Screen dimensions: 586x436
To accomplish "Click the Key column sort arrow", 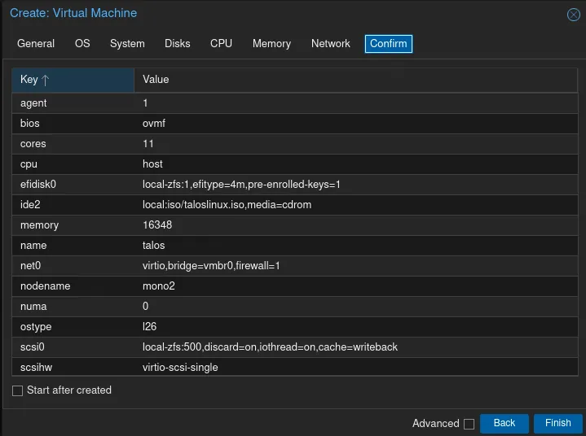I will coord(46,80).
